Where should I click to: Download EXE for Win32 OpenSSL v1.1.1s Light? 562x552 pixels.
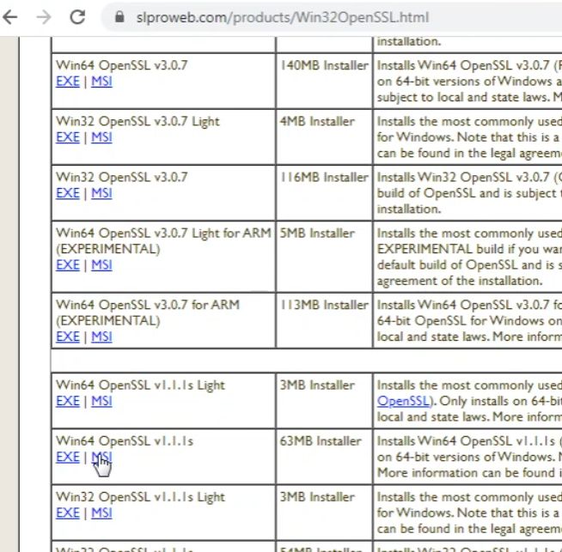pos(68,513)
